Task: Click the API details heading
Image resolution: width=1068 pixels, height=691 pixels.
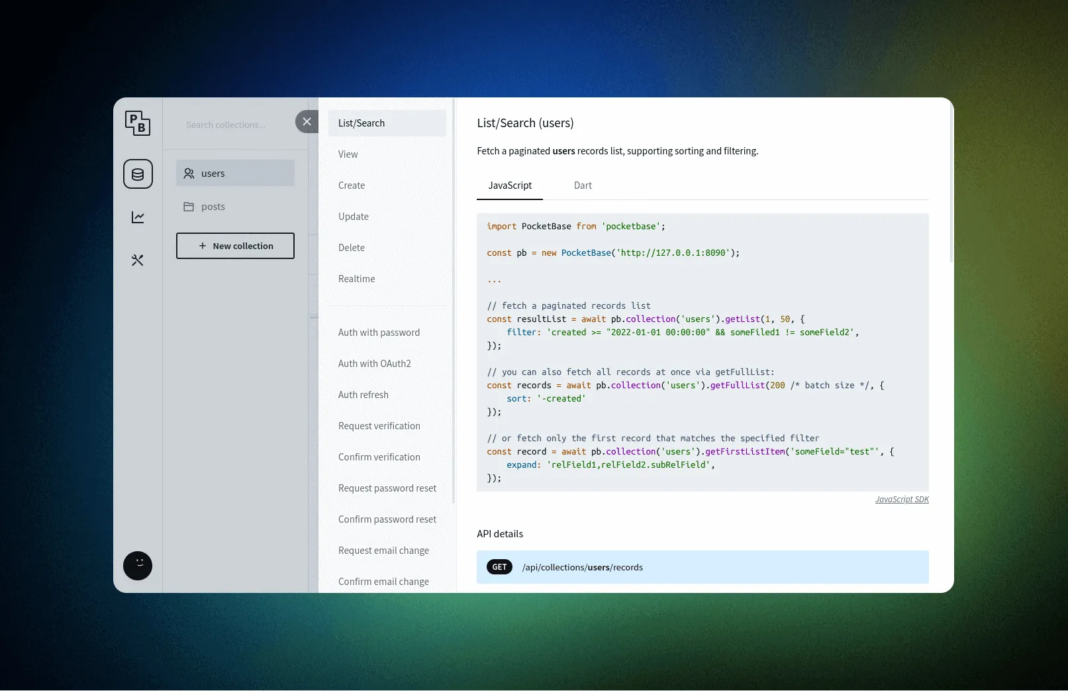Action: (x=500, y=534)
